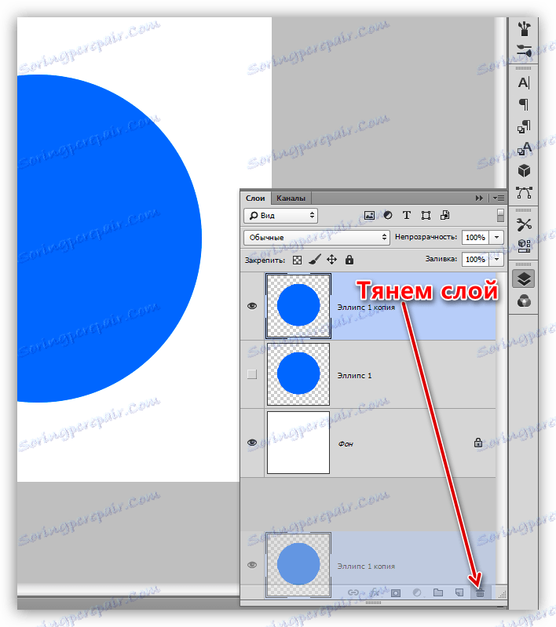Toggle lock image pixels brush icon
The height and width of the screenshot is (627, 556).
[315, 260]
